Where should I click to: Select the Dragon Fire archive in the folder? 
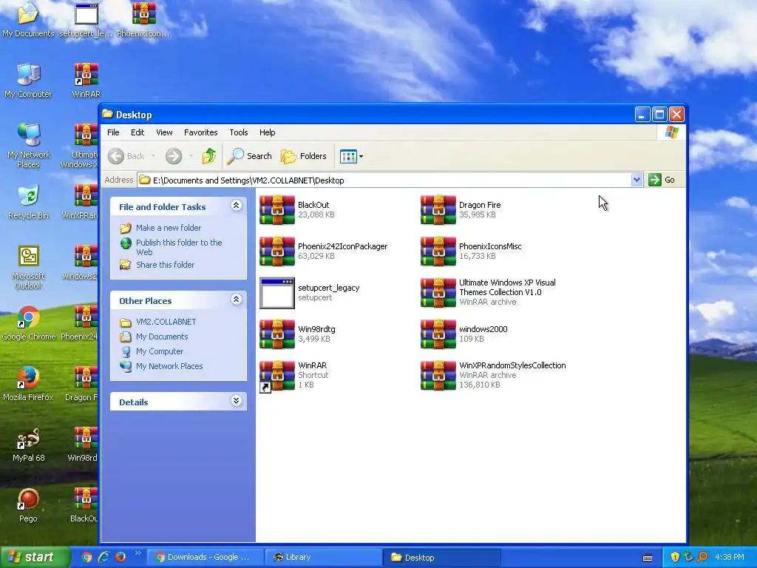438,209
